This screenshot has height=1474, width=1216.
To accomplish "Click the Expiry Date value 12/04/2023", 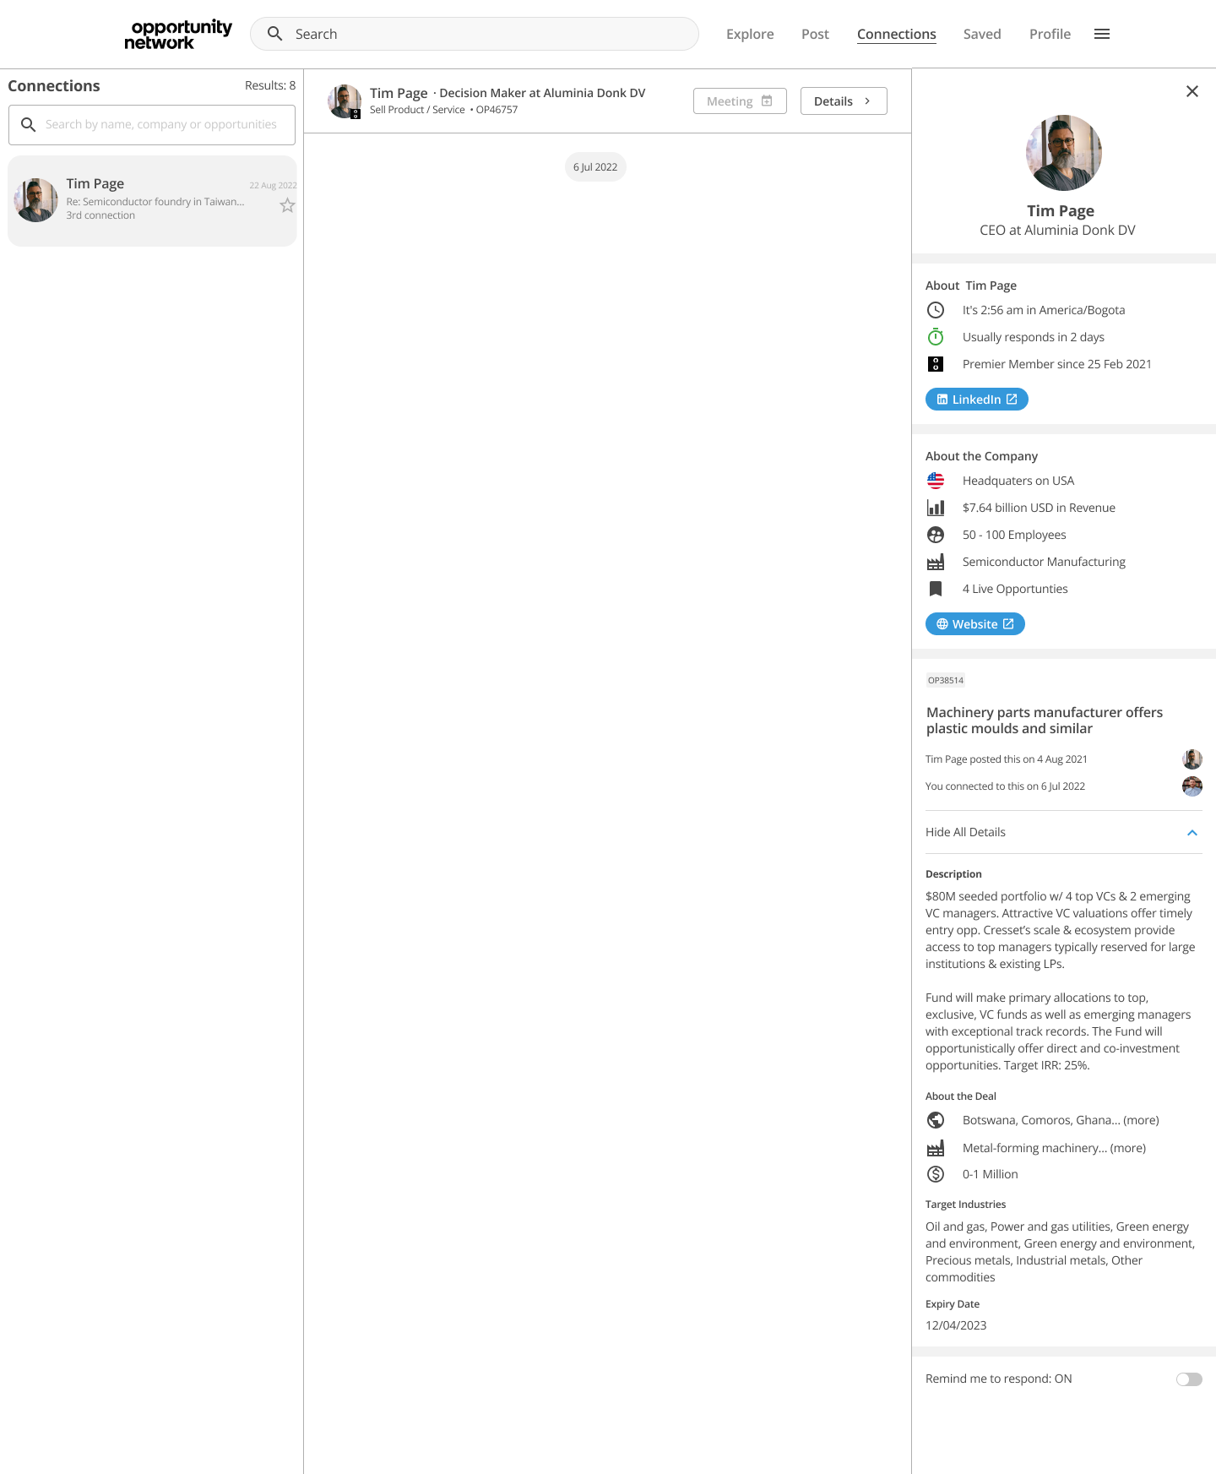I will coord(956,1325).
